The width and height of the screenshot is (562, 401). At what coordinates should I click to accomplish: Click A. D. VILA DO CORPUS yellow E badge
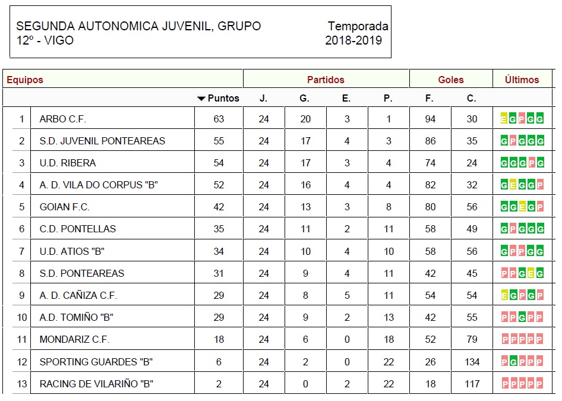(513, 185)
